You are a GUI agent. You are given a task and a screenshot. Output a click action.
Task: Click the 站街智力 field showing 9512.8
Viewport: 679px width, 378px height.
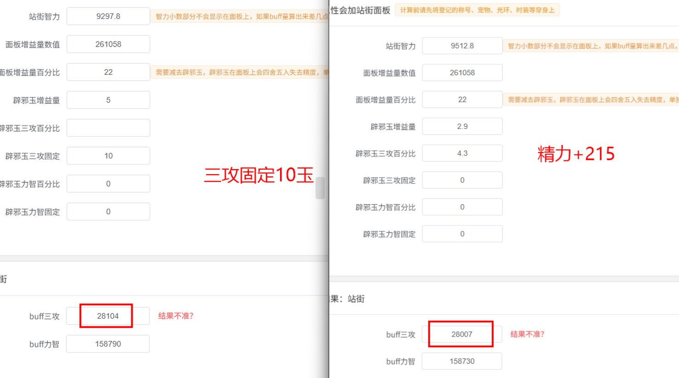[462, 46]
